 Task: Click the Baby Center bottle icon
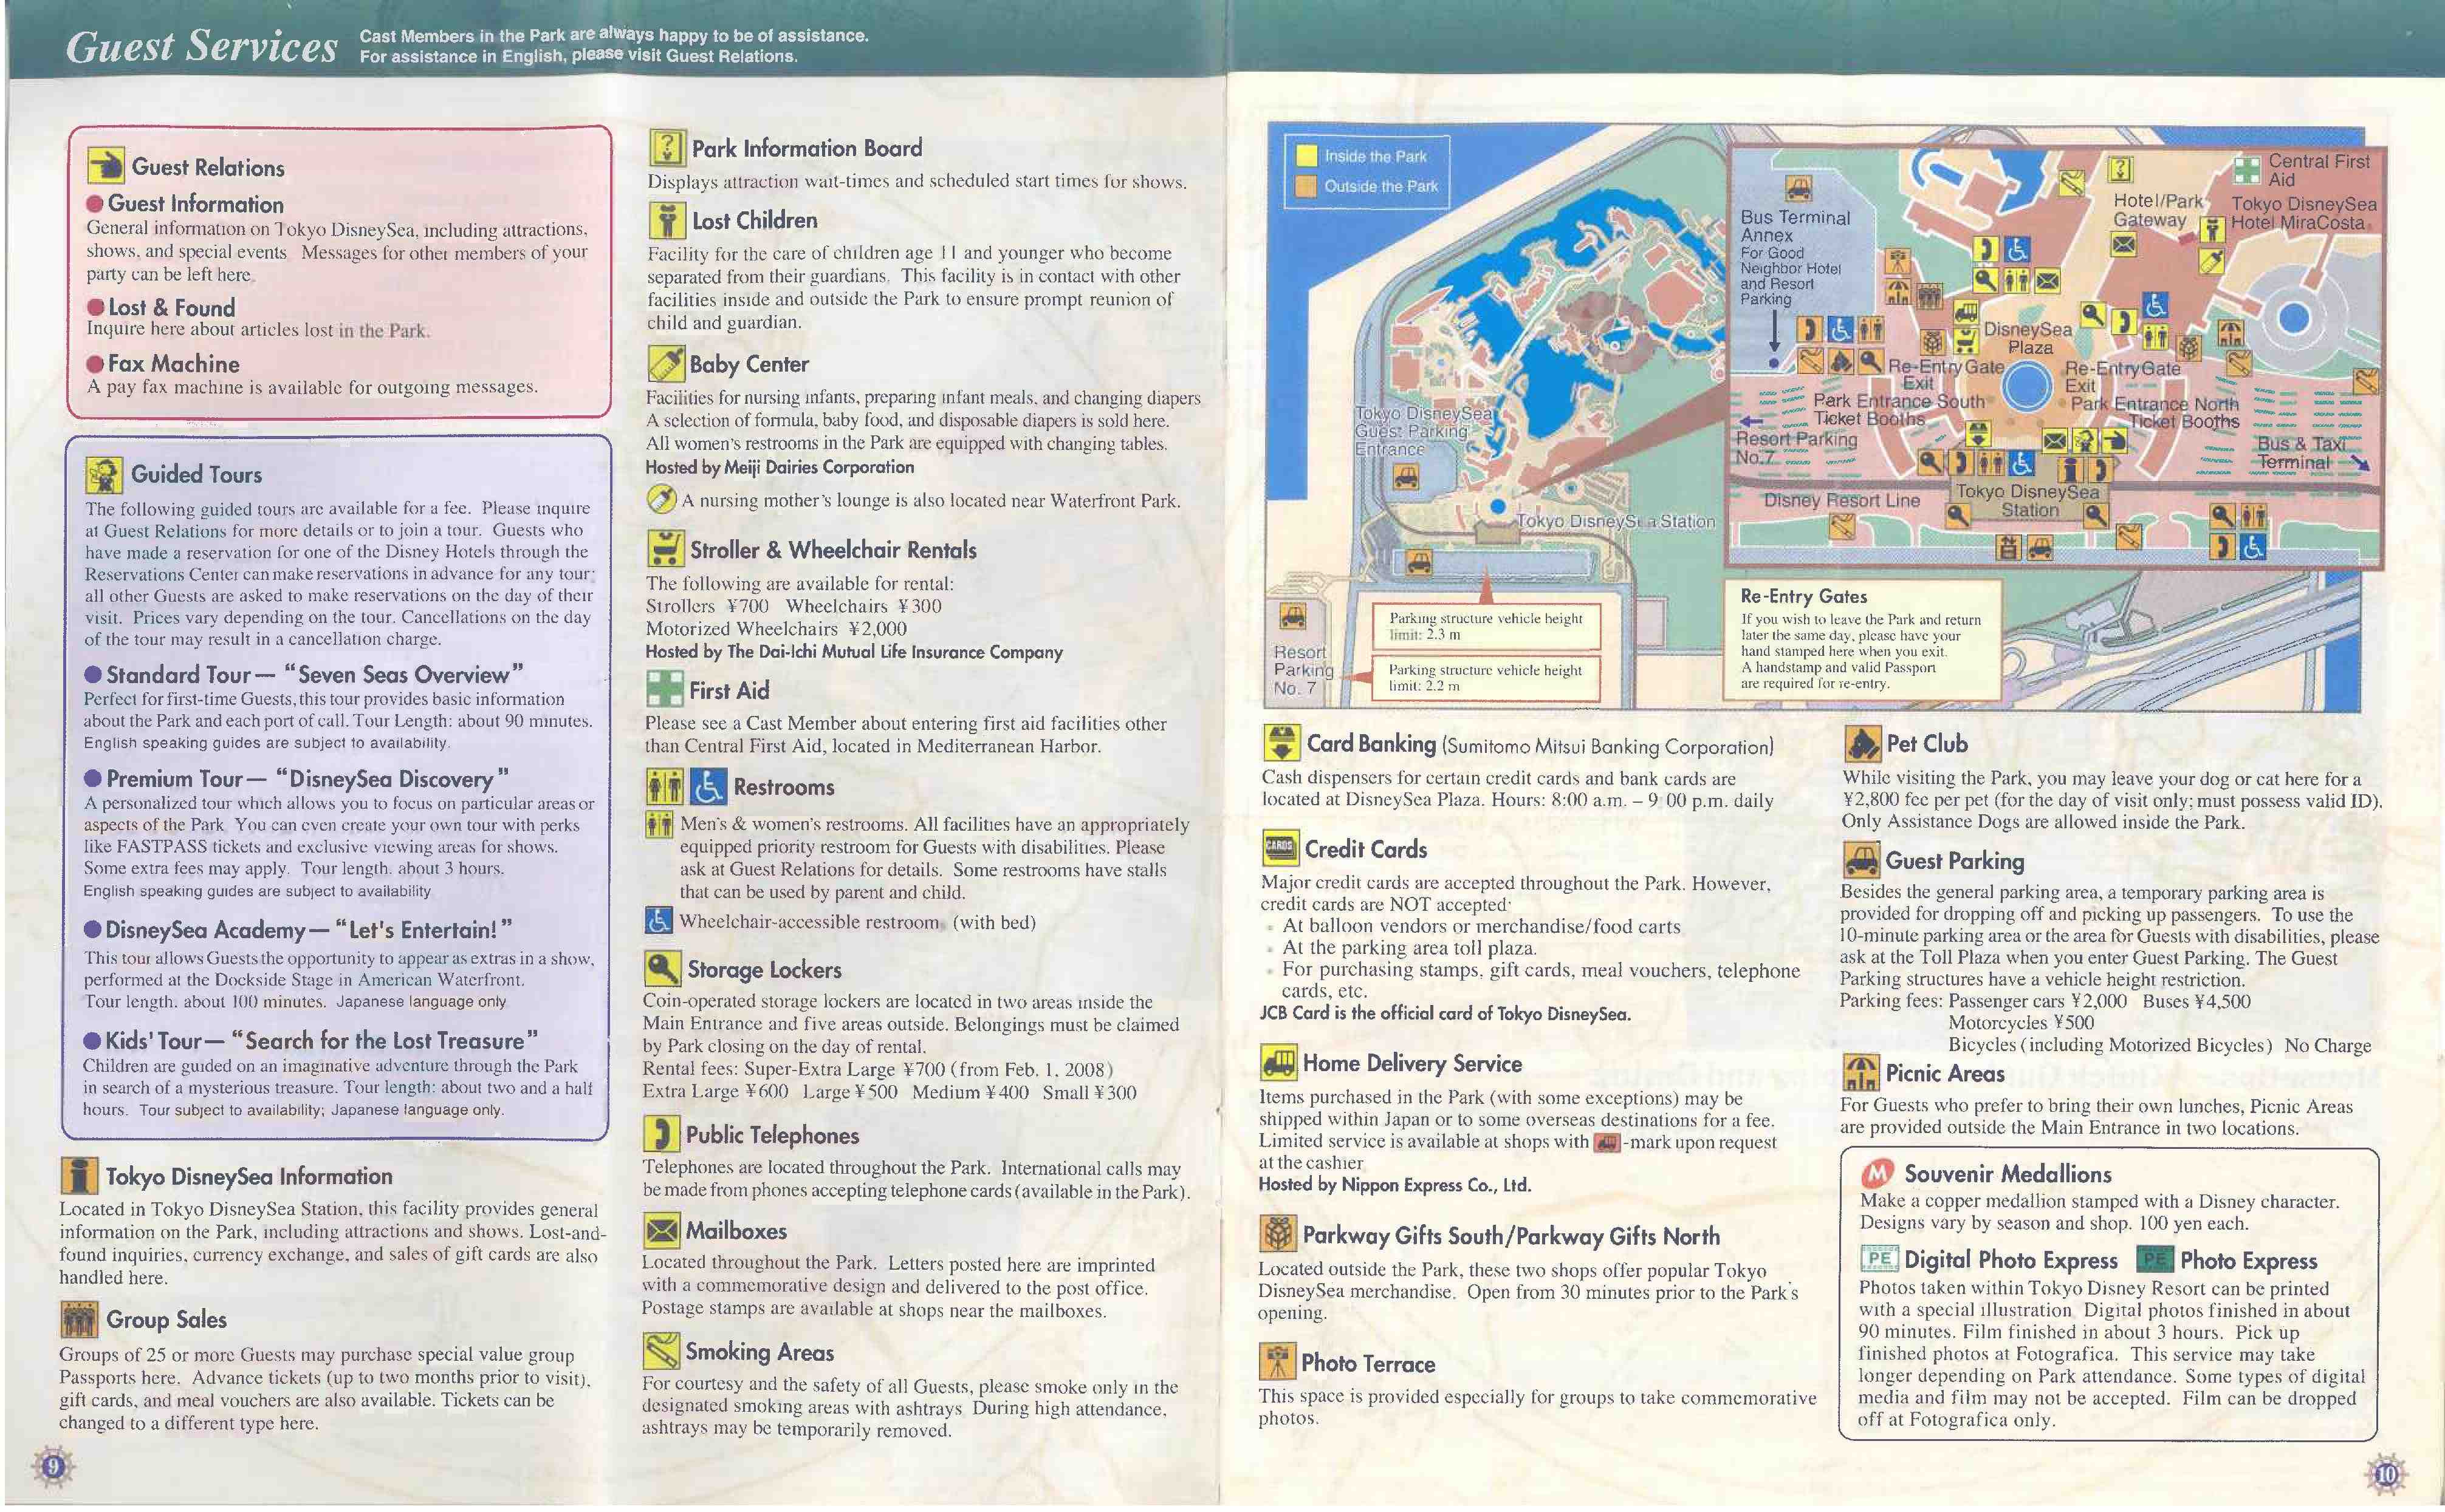point(665,364)
